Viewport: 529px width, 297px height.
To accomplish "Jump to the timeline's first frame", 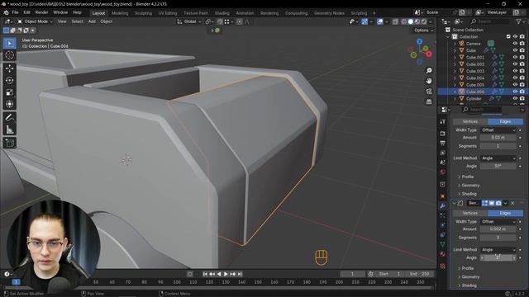I will click(205, 274).
